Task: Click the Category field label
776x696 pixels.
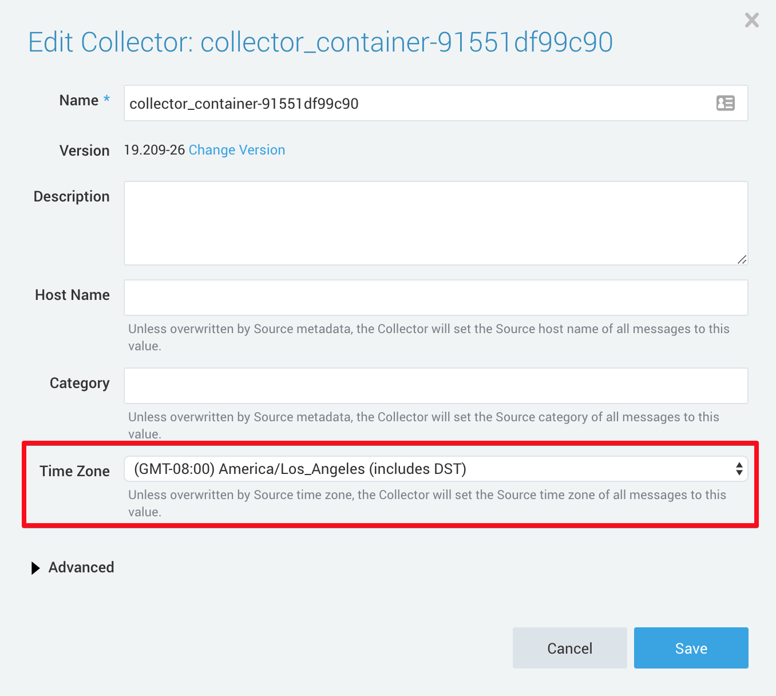Action: pyautogui.click(x=80, y=383)
